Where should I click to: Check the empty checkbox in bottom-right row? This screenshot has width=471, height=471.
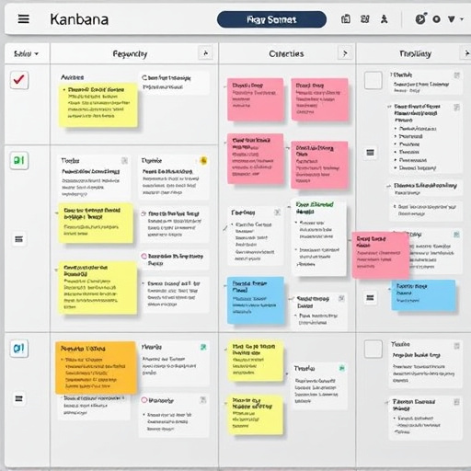click(x=373, y=349)
